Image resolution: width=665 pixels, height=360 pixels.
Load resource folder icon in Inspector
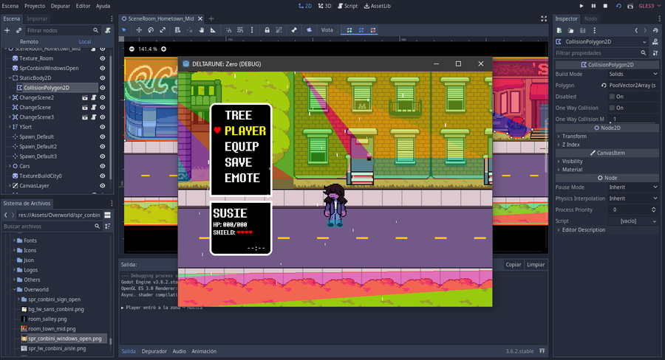point(571,30)
